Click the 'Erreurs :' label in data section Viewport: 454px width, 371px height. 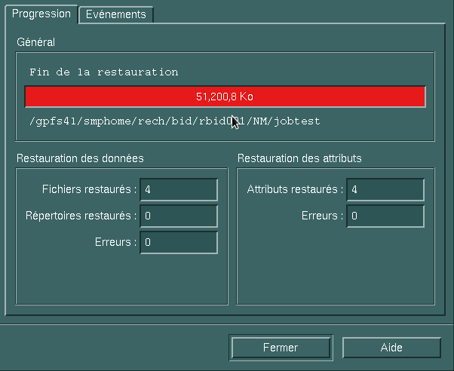[114, 242]
